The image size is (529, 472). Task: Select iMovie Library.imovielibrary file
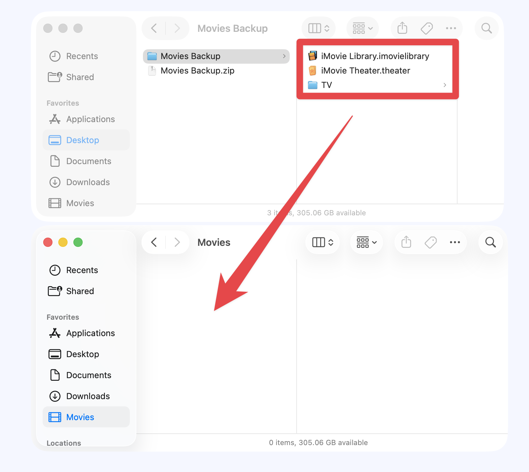378,56
